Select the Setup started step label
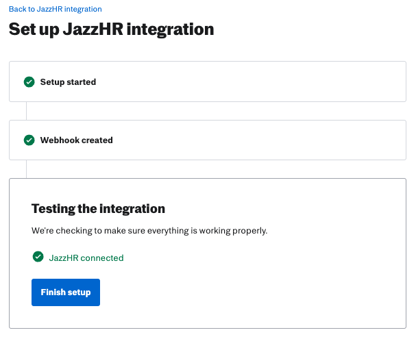Screen dimensions: 416x339 click(x=68, y=82)
